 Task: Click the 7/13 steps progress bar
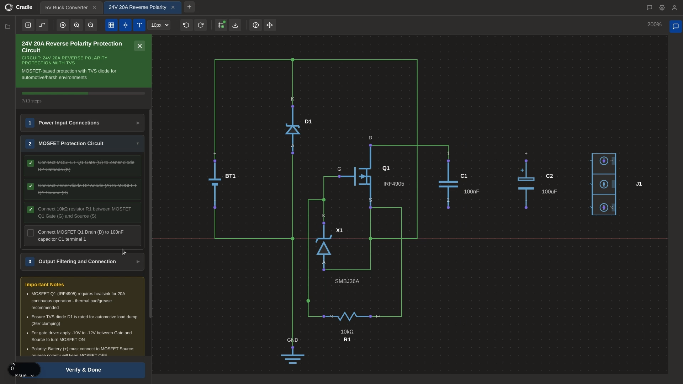[x=83, y=93]
